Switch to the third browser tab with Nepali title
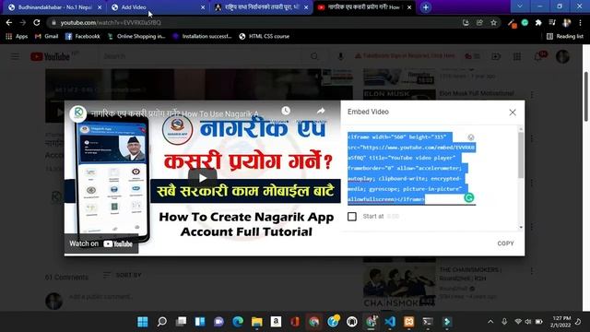Image resolution: width=590 pixels, height=332 pixels. pyautogui.click(x=262, y=7)
